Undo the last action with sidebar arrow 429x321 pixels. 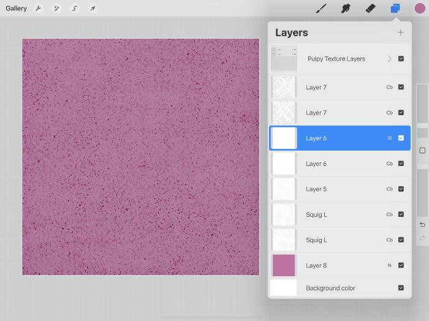click(x=422, y=224)
